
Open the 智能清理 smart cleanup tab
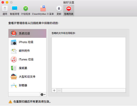[x=15, y=10]
